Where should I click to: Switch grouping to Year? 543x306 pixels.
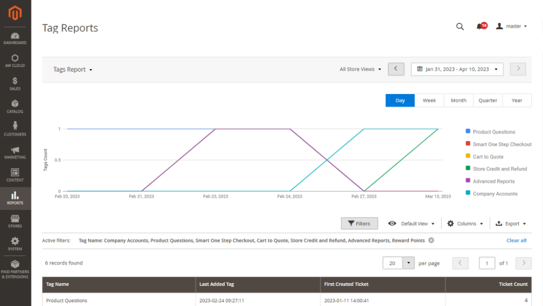click(x=517, y=101)
